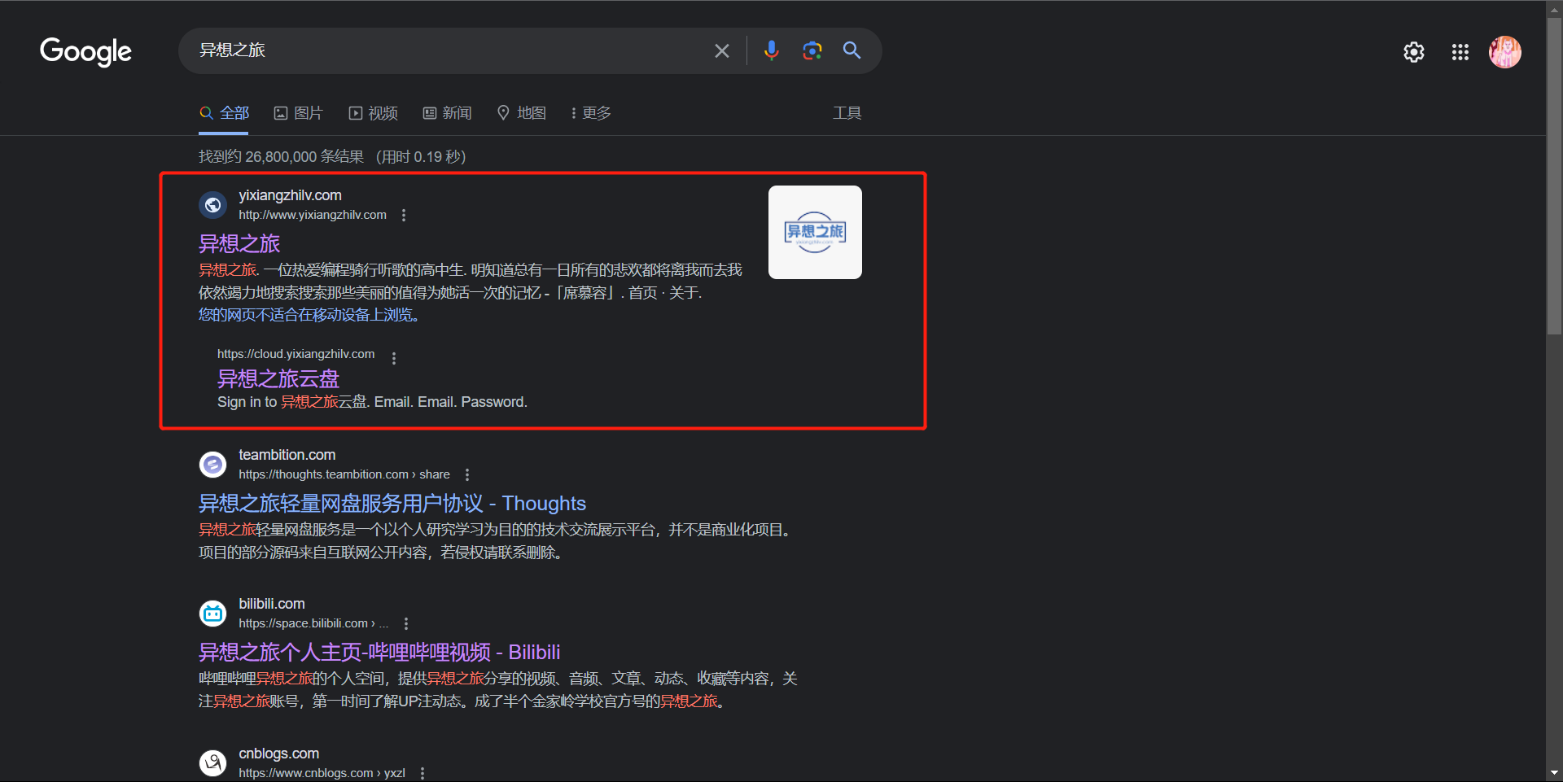Viewport: 1563px width, 782px height.
Task: Click the scrollbar down arrow
Action: (x=1554, y=773)
